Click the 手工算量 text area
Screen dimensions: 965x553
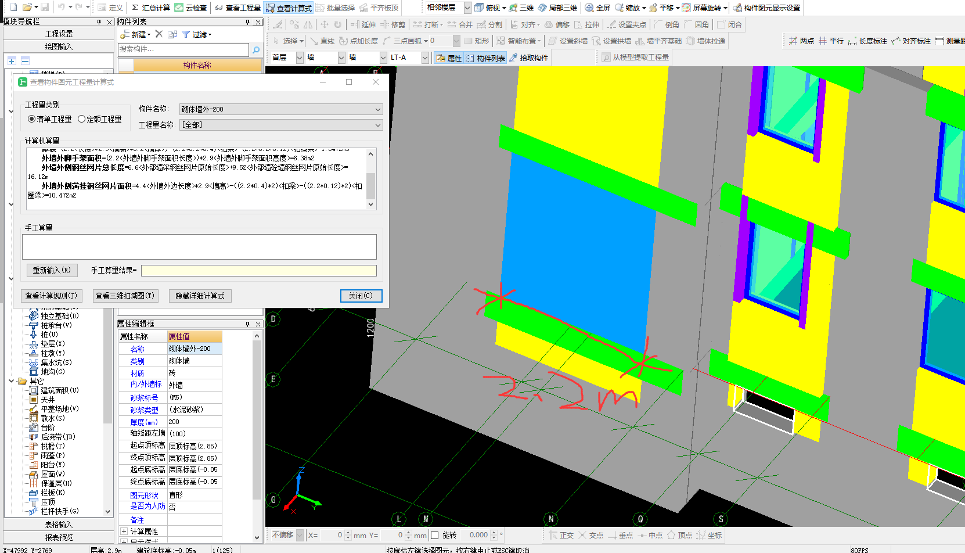tap(199, 247)
